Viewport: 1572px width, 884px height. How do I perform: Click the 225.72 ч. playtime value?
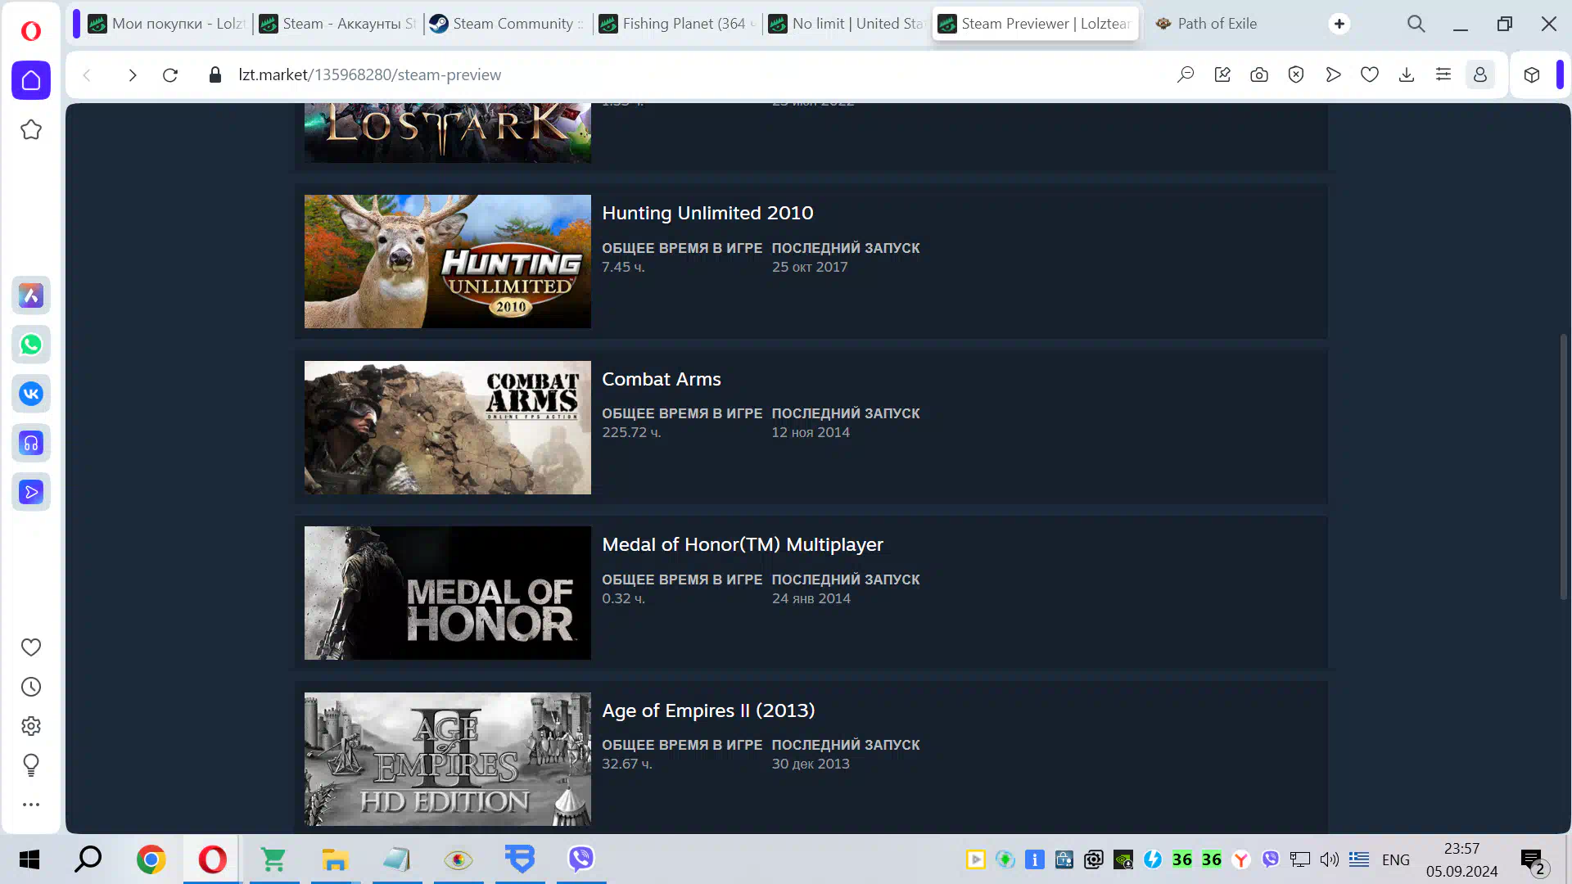tap(631, 432)
